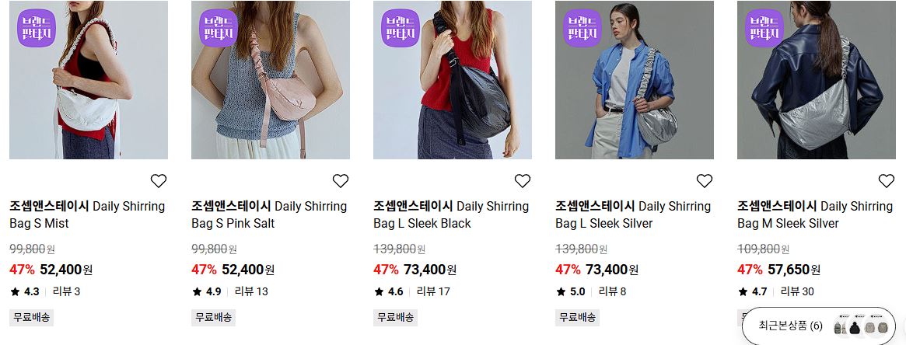
Task: View the black L Sleek Black bag photo
Action: pos(453,79)
